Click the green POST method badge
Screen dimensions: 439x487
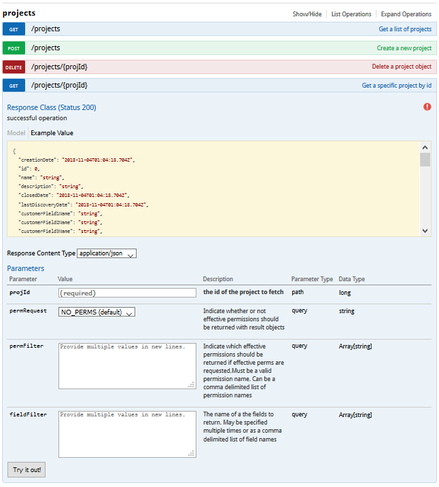coord(14,48)
